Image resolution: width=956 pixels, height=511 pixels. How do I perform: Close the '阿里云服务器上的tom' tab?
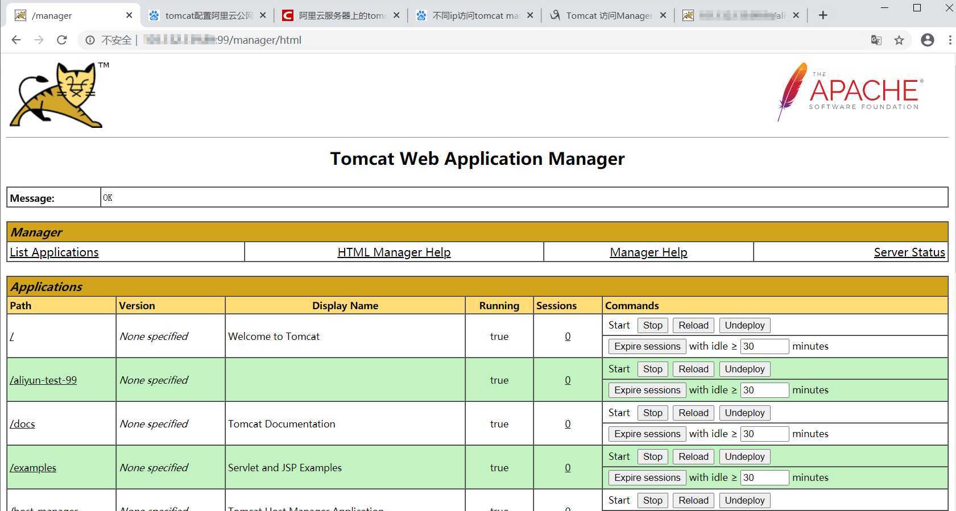click(x=396, y=15)
